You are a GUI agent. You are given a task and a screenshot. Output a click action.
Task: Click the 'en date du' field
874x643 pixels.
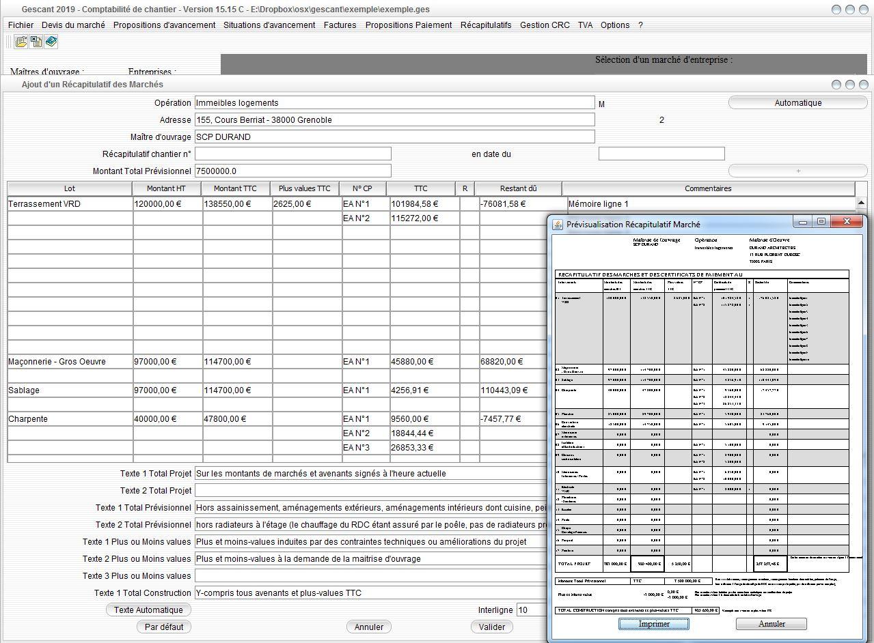tap(661, 154)
